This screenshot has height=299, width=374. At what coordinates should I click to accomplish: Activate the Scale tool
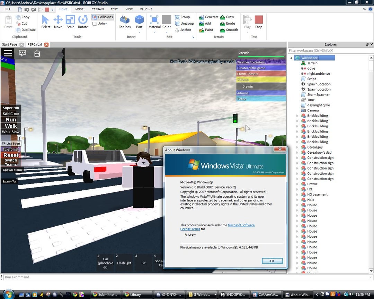click(x=70, y=22)
